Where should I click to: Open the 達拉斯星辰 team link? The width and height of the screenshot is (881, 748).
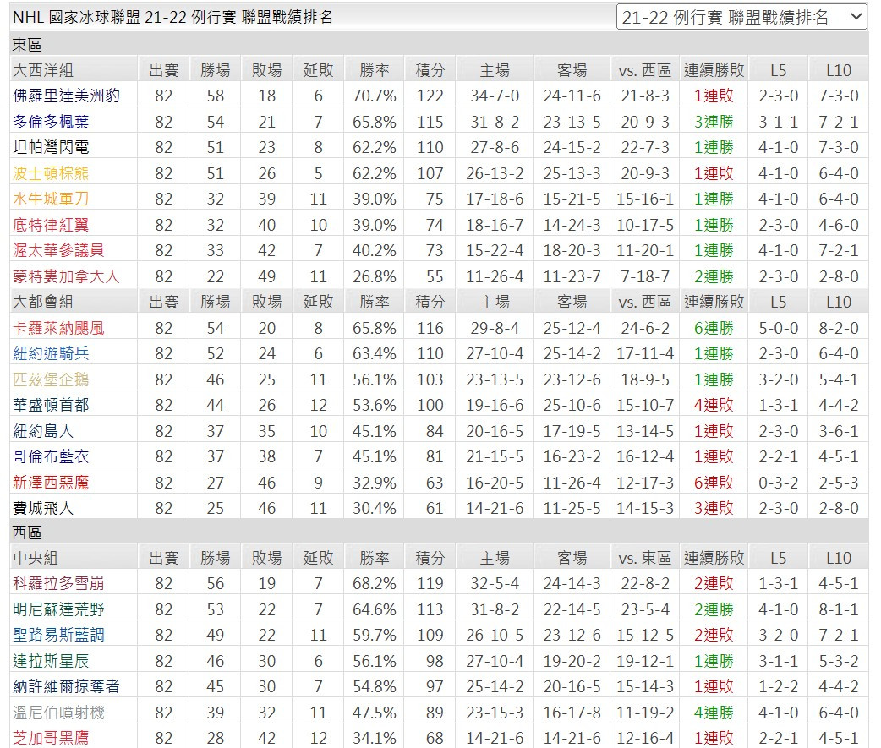(x=51, y=661)
